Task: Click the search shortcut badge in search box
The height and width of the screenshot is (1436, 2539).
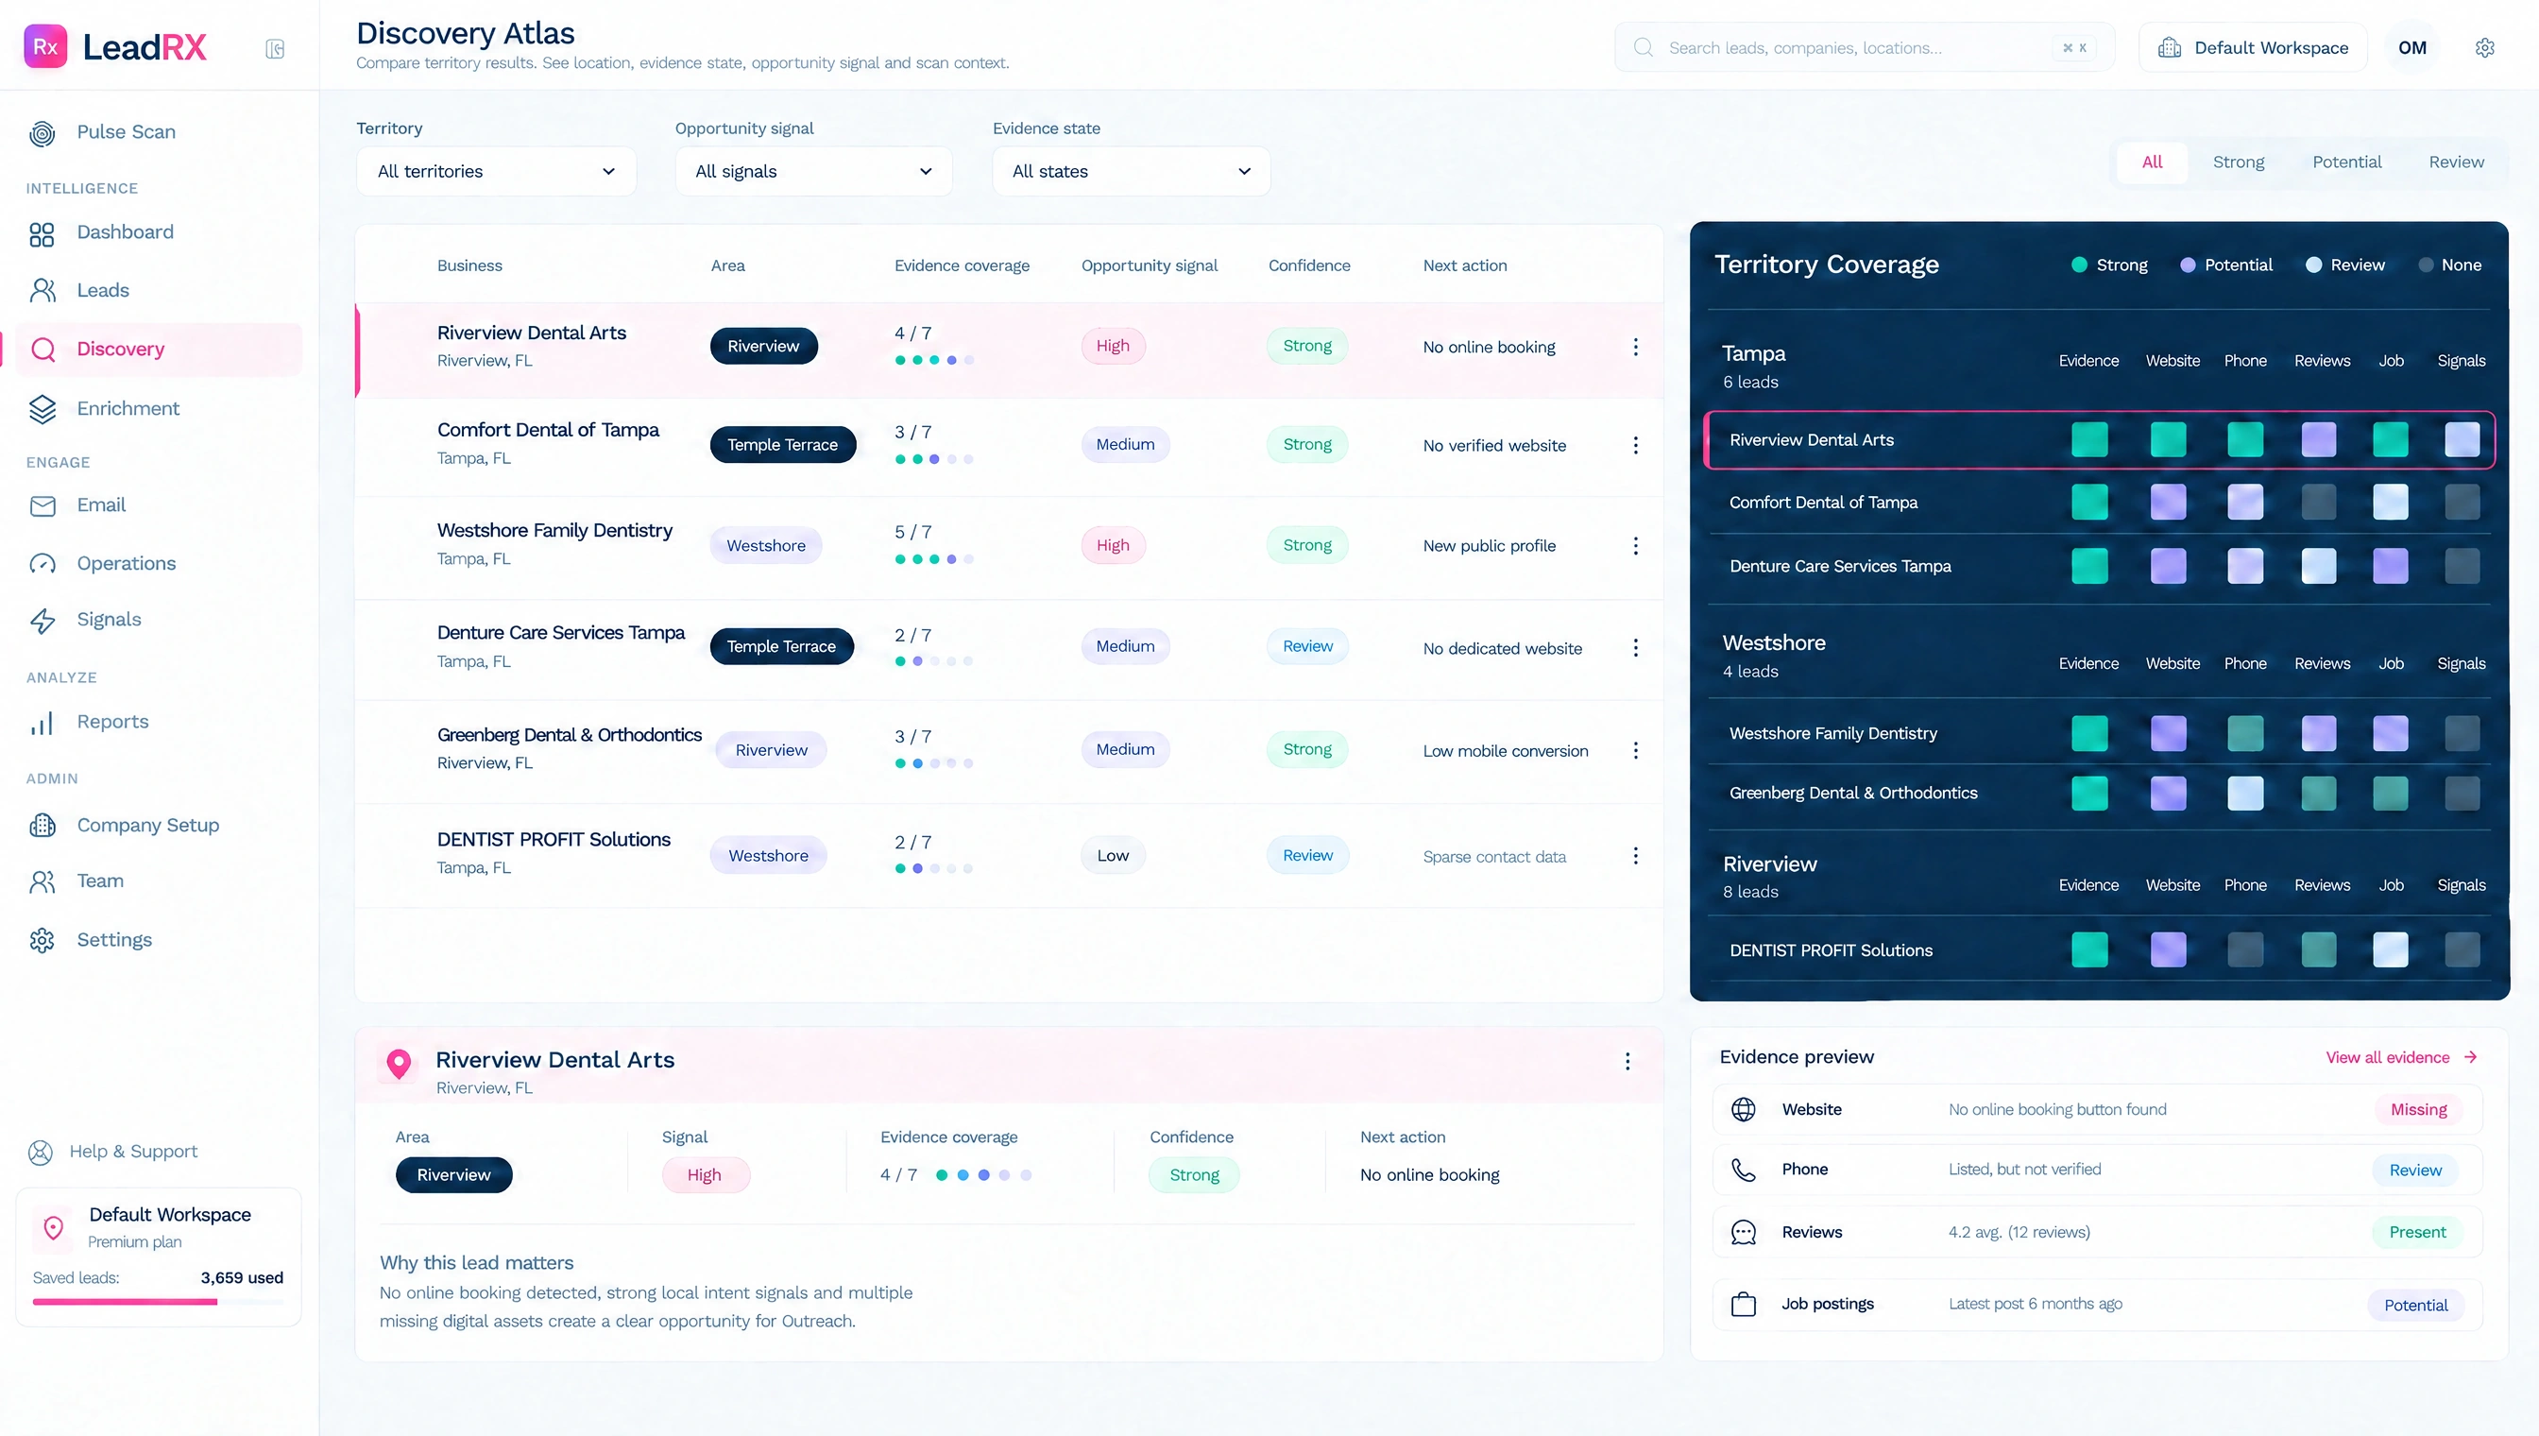Action: [x=2073, y=47]
